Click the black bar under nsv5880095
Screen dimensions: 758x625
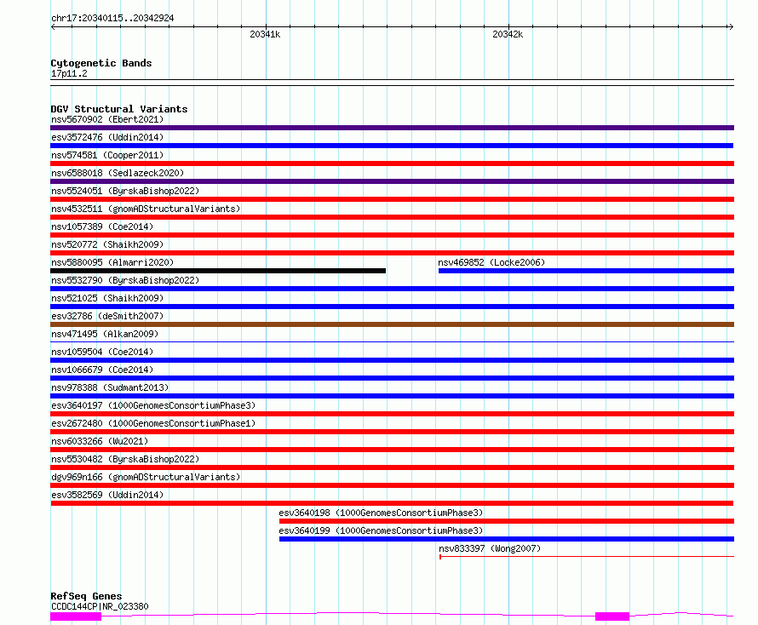218,271
